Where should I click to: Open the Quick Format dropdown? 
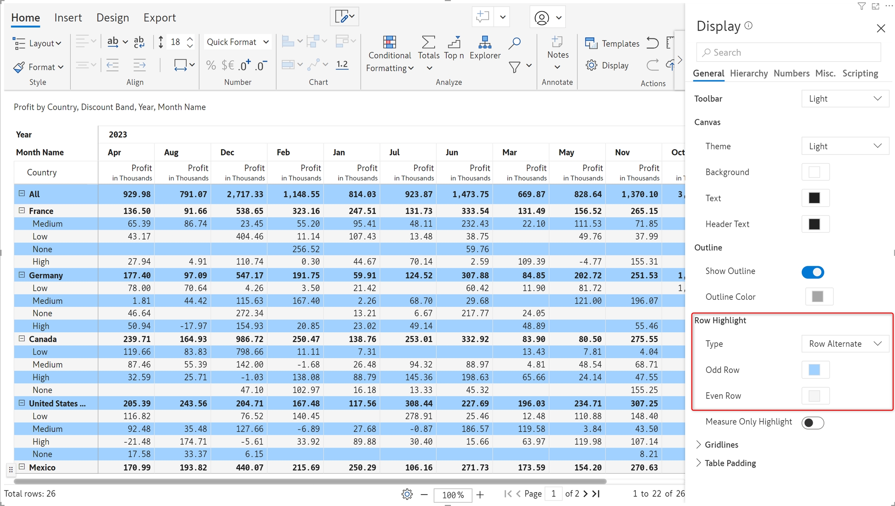tap(238, 42)
